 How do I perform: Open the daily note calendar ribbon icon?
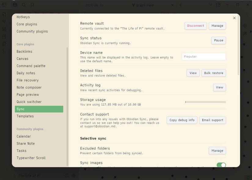click(4, 37)
